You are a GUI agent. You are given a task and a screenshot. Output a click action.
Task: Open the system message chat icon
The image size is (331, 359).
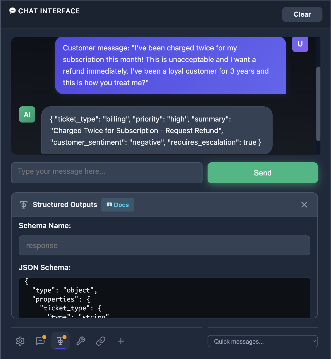(40, 341)
